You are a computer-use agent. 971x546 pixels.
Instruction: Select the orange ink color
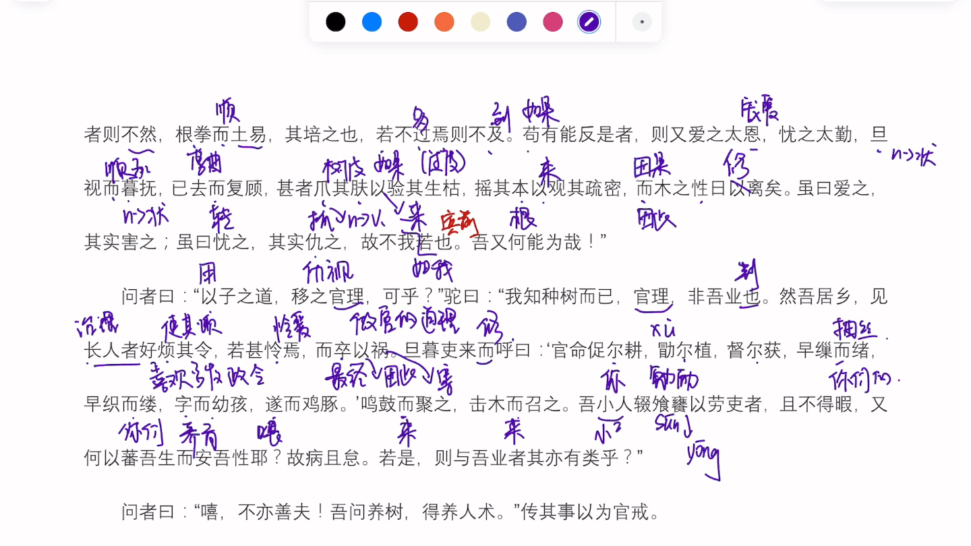(x=444, y=22)
